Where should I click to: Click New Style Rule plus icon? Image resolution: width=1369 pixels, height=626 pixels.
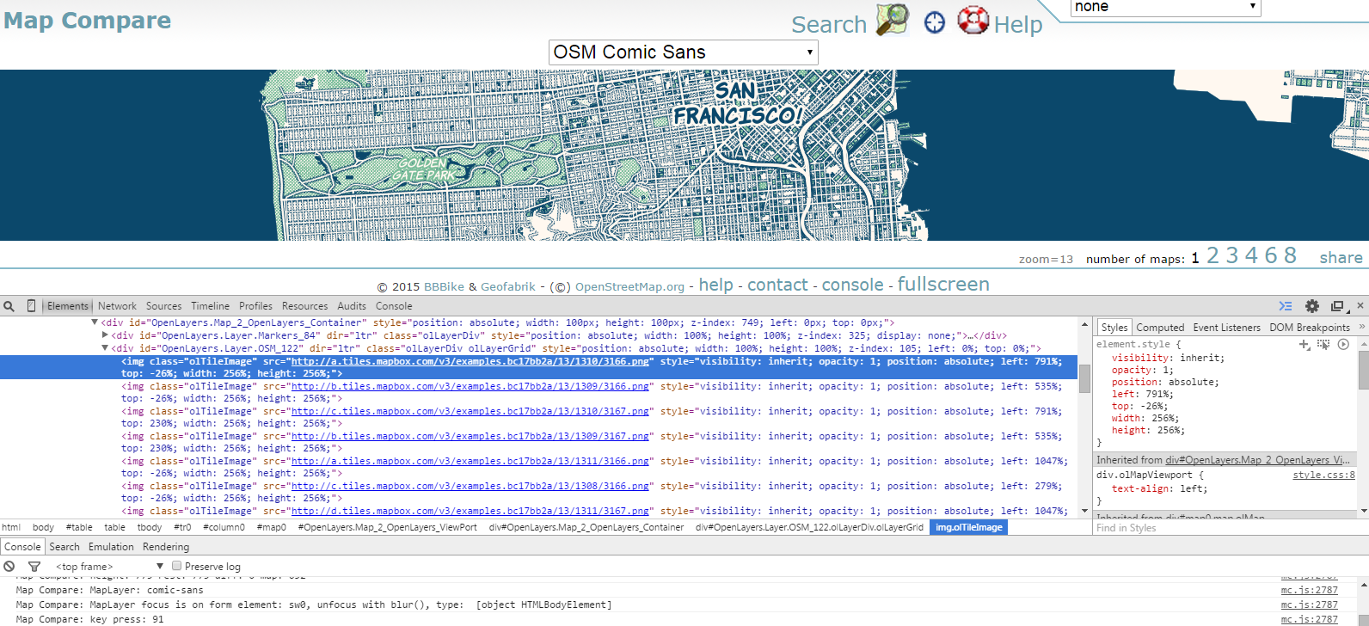pyautogui.click(x=1304, y=344)
